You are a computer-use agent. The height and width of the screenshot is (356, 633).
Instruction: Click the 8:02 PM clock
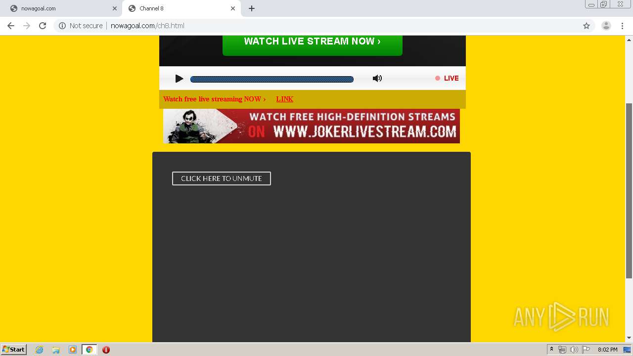click(607, 350)
